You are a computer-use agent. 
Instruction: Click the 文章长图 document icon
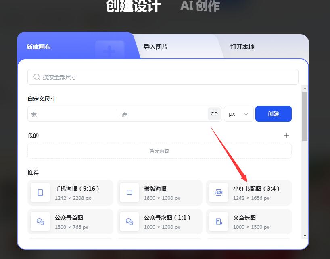[218, 222]
